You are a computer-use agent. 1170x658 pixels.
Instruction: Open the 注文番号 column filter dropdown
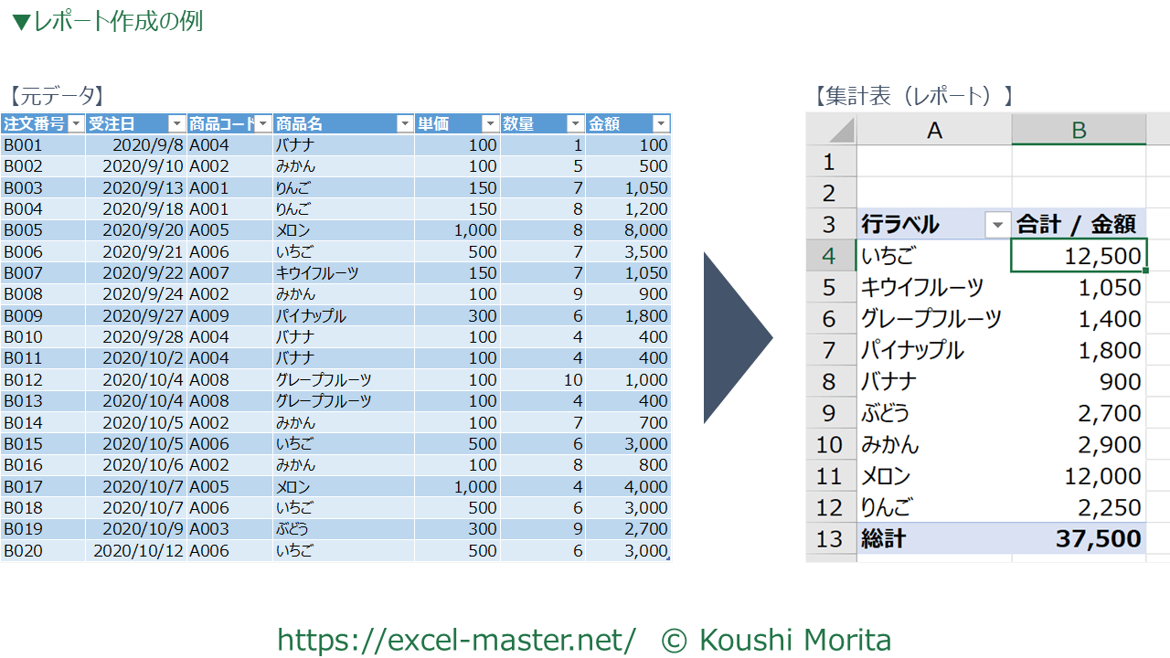pyautogui.click(x=77, y=124)
